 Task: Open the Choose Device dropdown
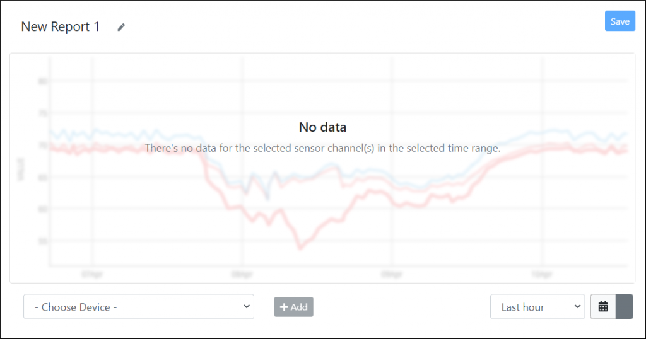pos(139,307)
